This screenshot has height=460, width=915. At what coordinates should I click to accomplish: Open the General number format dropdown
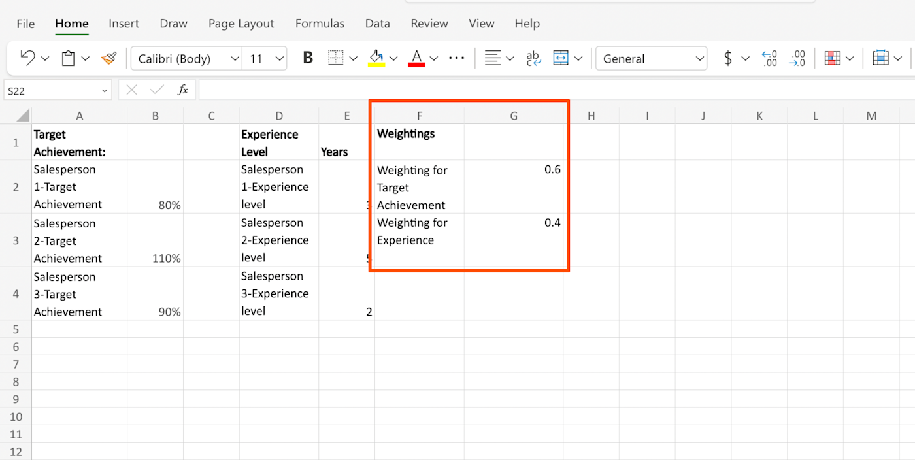click(x=701, y=57)
